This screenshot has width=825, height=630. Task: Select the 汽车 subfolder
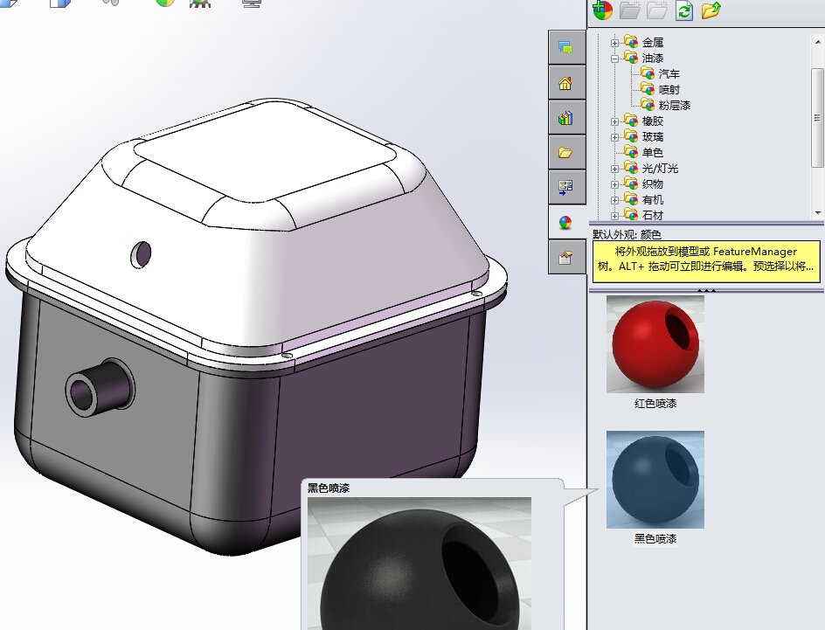[669, 73]
